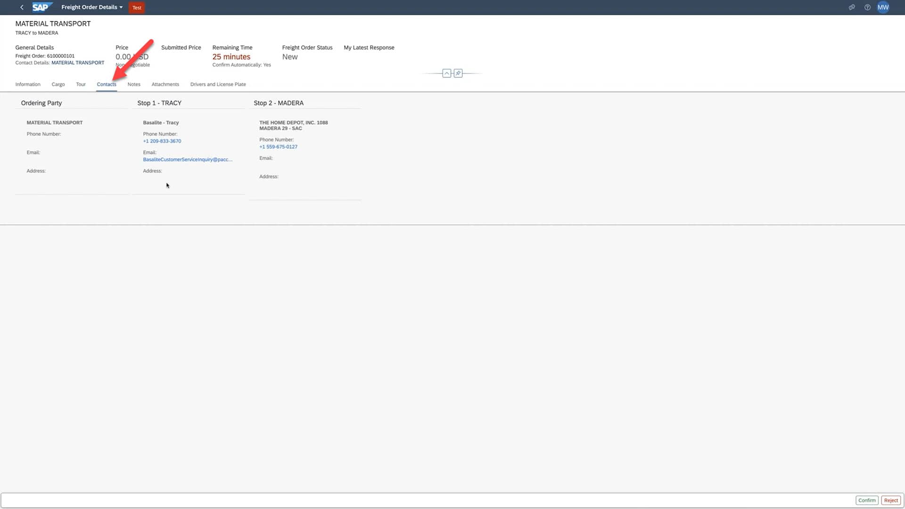Screen dimensions: 905x509
Task: Switch to the Notes tab
Action: [134, 84]
